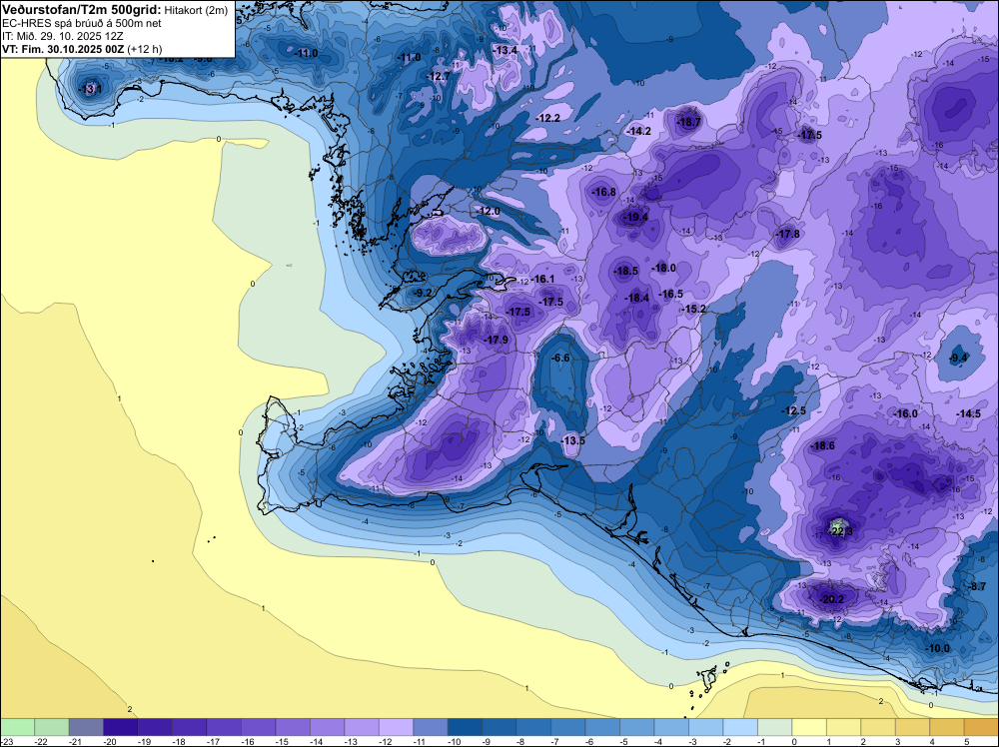The image size is (999, 747).
Task: Click the -14.2 temperature label
Action: click(639, 131)
